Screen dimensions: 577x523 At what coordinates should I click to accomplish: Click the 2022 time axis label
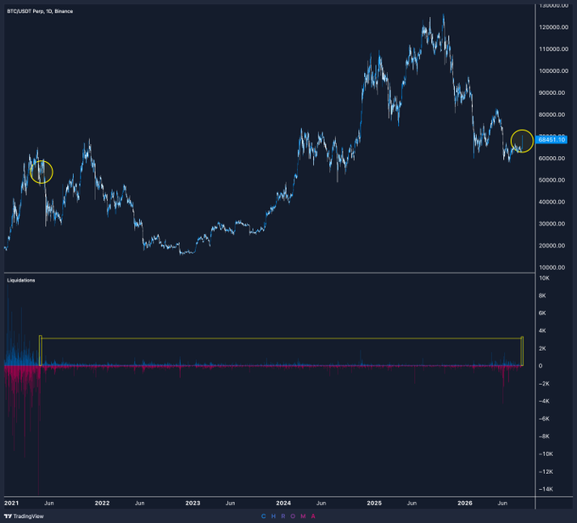click(x=102, y=504)
